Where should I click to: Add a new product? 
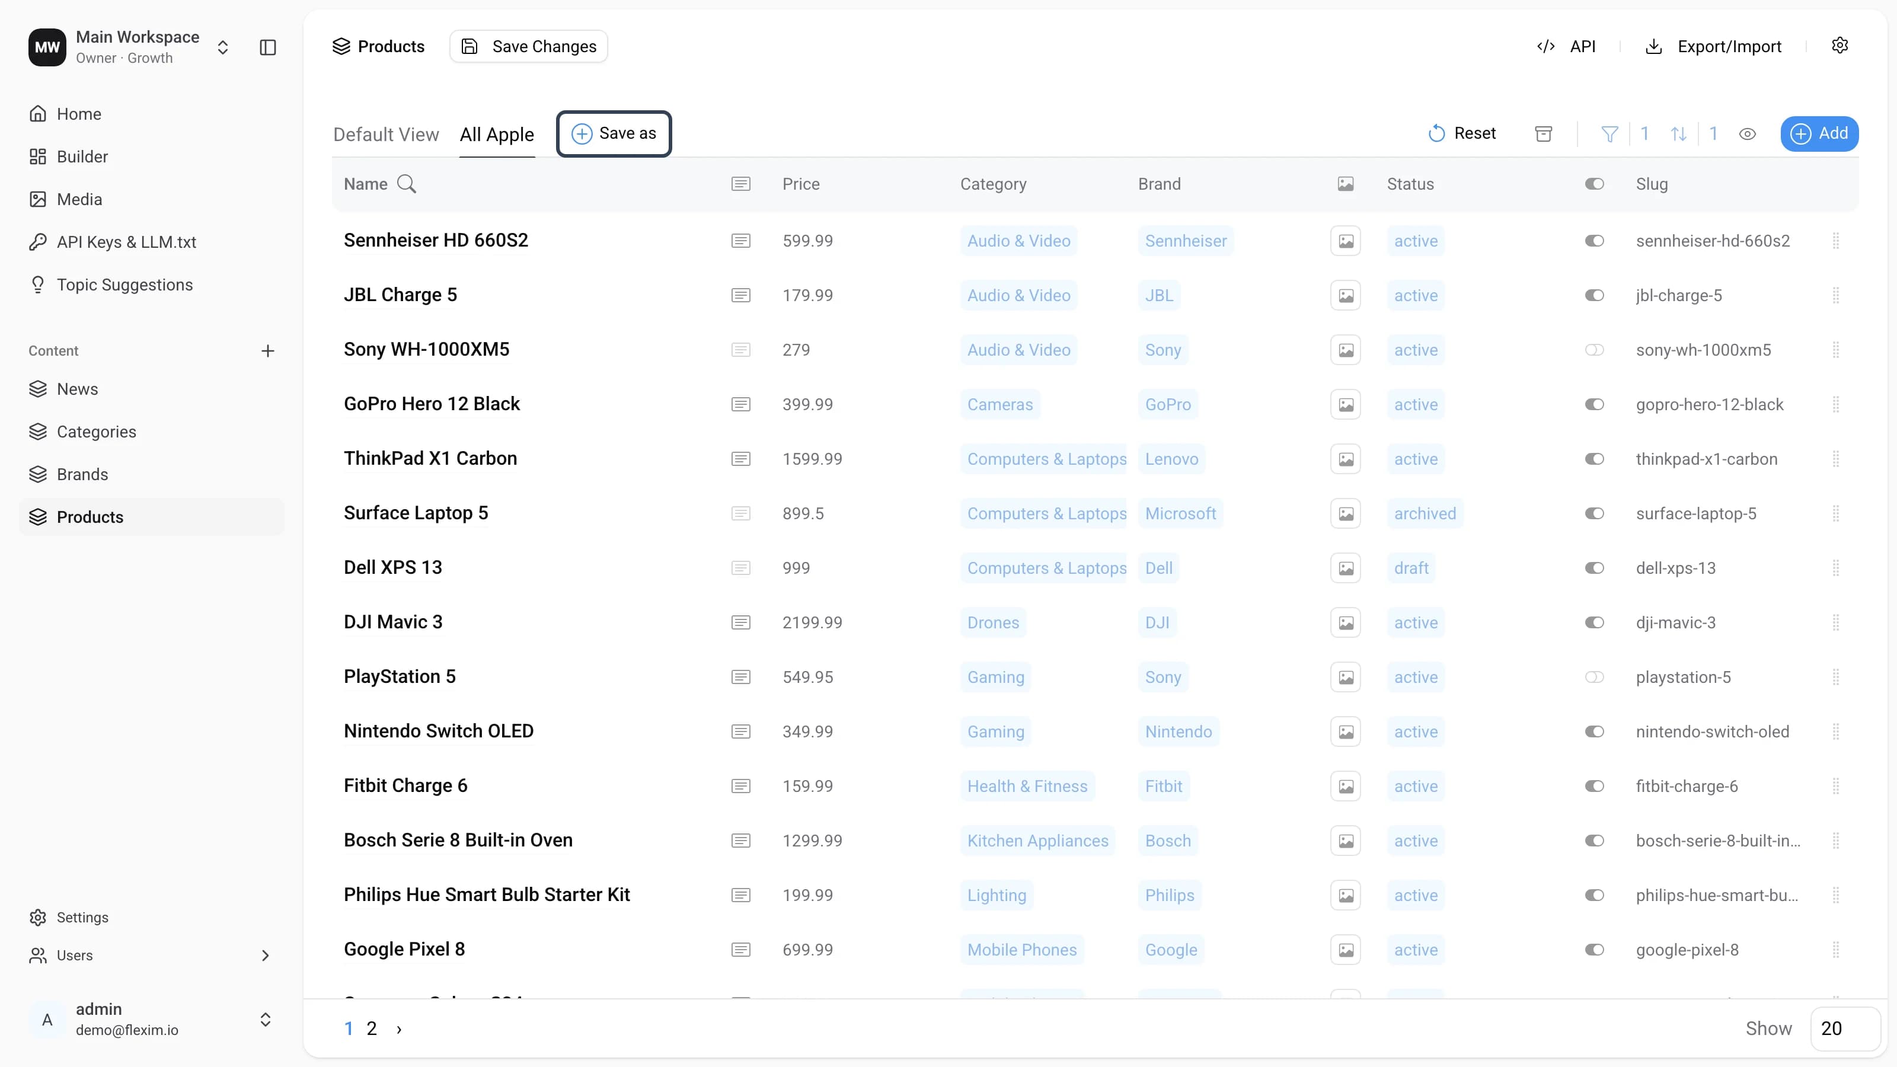pos(1819,133)
